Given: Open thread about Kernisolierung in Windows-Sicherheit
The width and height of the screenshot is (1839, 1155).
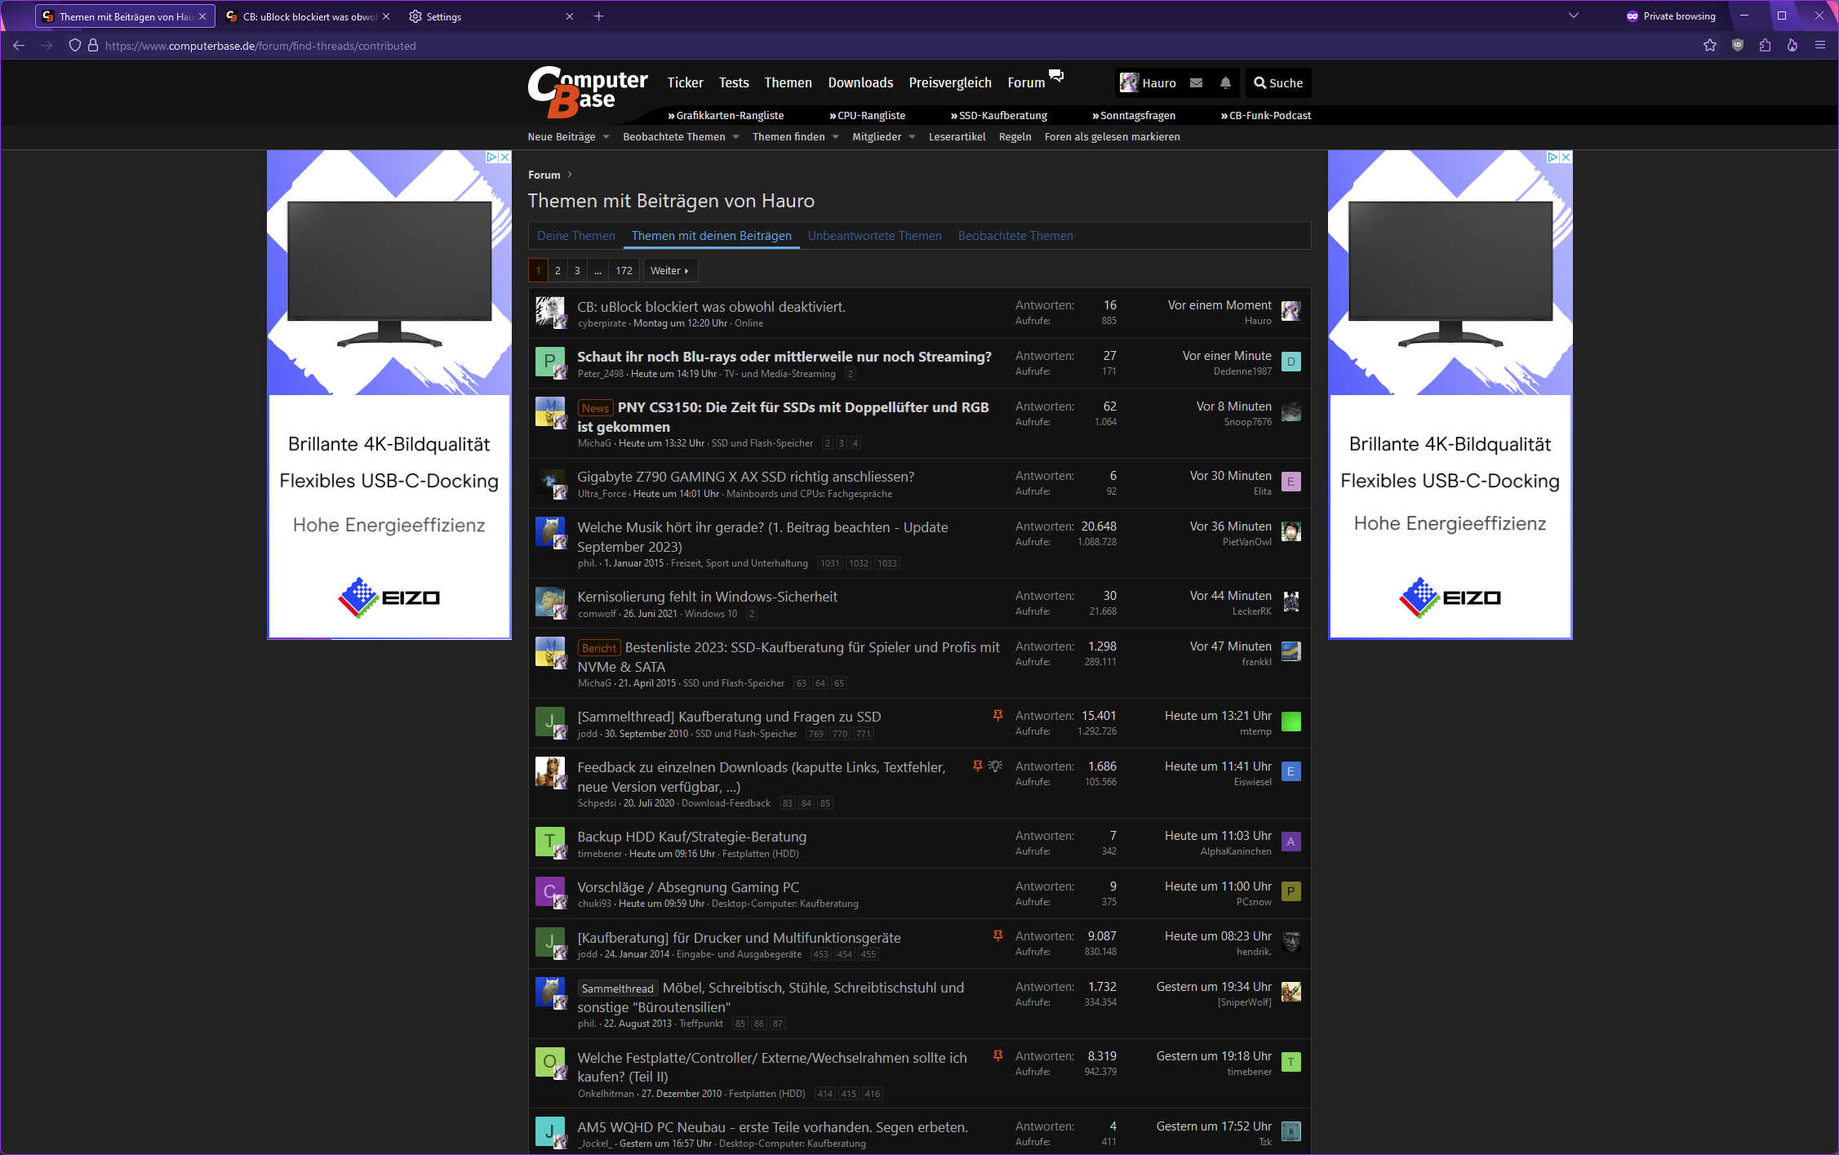Looking at the screenshot, I should 707,597.
